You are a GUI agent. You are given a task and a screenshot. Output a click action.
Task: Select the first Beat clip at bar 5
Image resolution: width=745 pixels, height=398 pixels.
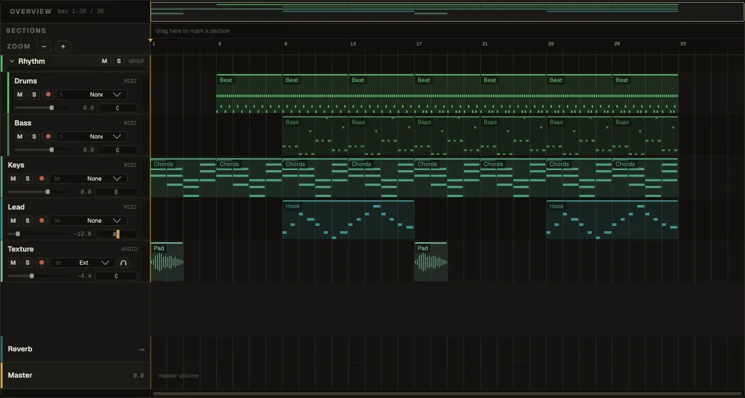[250, 93]
